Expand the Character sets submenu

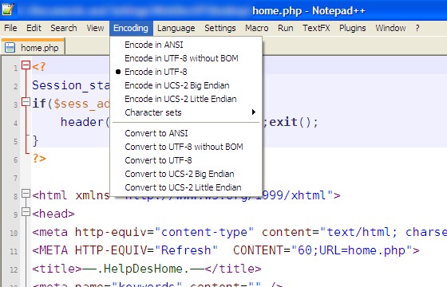tap(186, 112)
